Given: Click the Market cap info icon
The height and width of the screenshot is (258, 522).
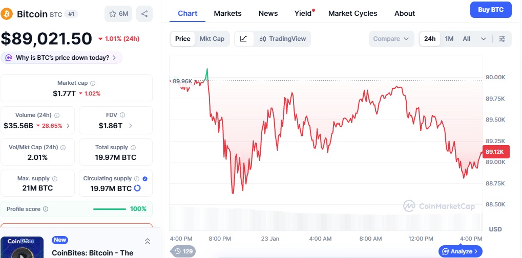Looking at the screenshot, I should pyautogui.click(x=93, y=83).
